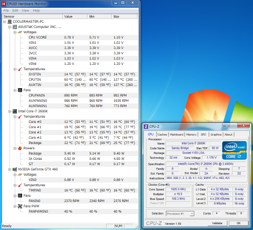Click the NVIDIA GeForce GTX 460 card icon
The height and width of the screenshot is (230, 253).
(x=15, y=169)
